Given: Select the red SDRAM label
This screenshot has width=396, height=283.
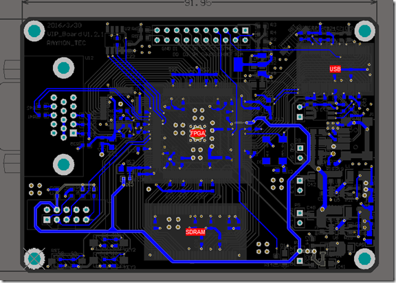Looking at the screenshot, I should [195, 231].
